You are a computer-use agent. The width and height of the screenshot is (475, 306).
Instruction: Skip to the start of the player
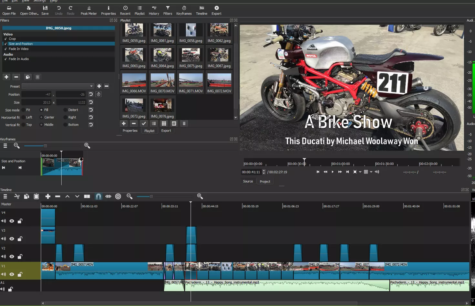318,172
